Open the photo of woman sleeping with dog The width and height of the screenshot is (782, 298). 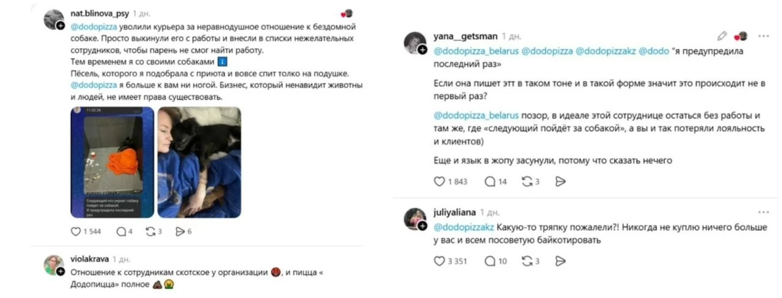(199, 162)
